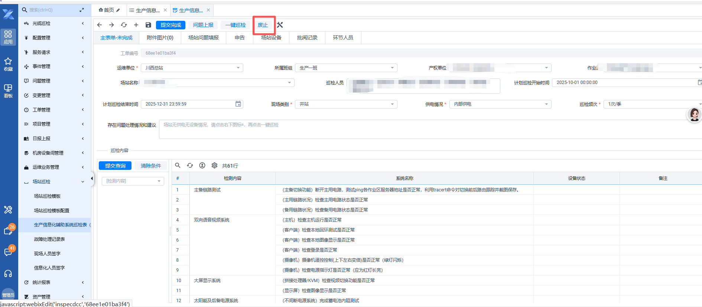702x307 pixels.
Task: Open the 现场类别 dropdown
Action: [392, 104]
